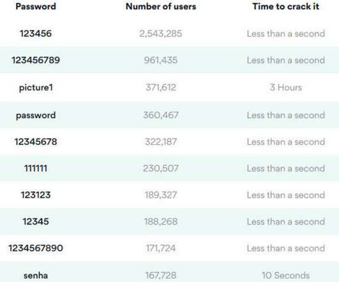The image size is (339, 282).
Task: Click the 3 Hours crack time
Action: [286, 87]
